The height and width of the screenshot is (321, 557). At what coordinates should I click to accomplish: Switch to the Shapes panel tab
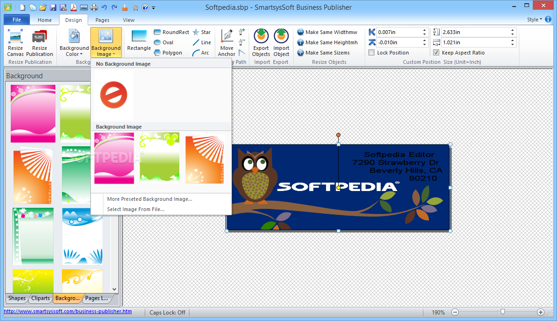17,298
